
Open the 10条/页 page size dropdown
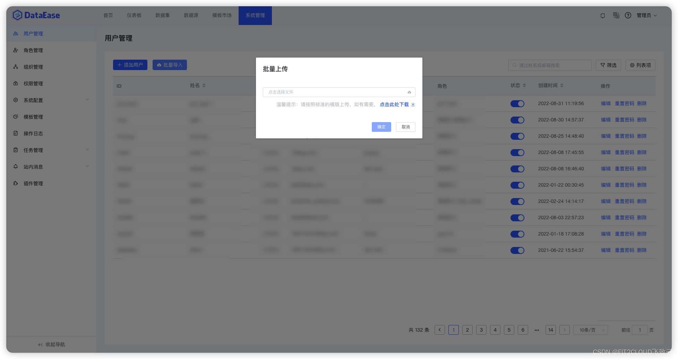[591, 330]
